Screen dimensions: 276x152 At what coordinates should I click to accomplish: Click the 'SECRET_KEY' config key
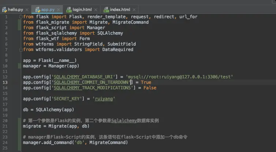(x=68, y=99)
